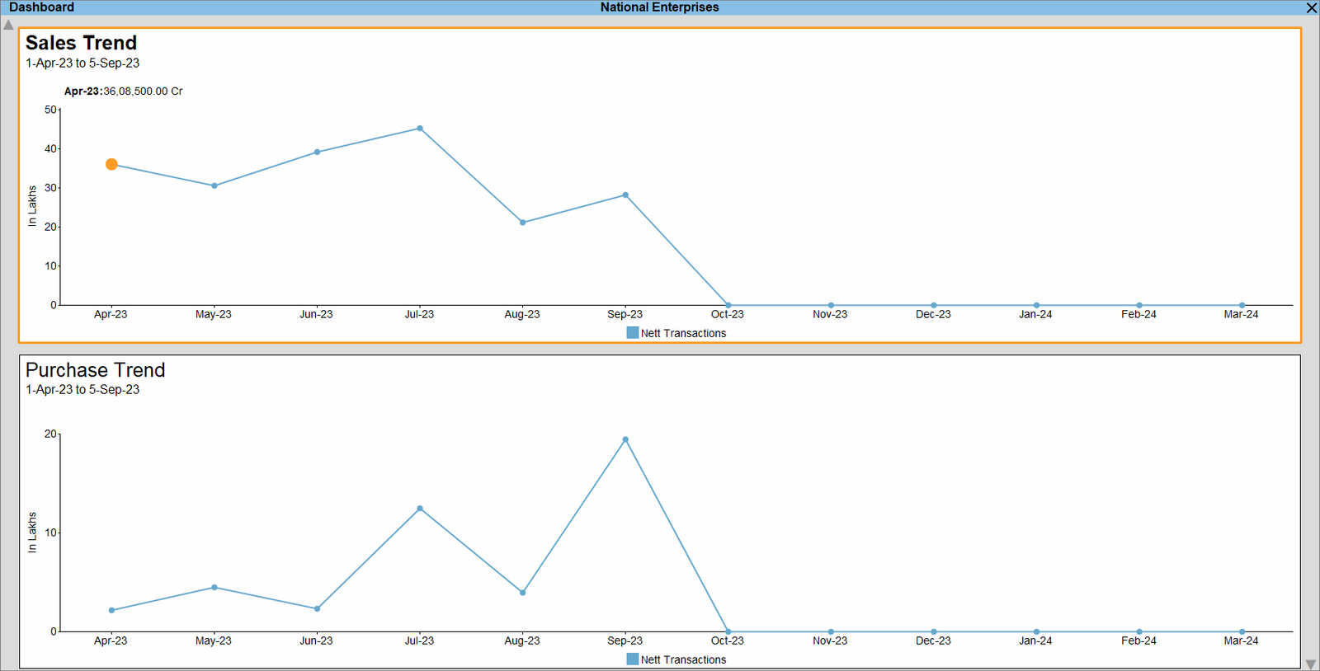The height and width of the screenshot is (671, 1320).
Task: Click the scroll down arrow in the dashboard
Action: click(x=1310, y=664)
